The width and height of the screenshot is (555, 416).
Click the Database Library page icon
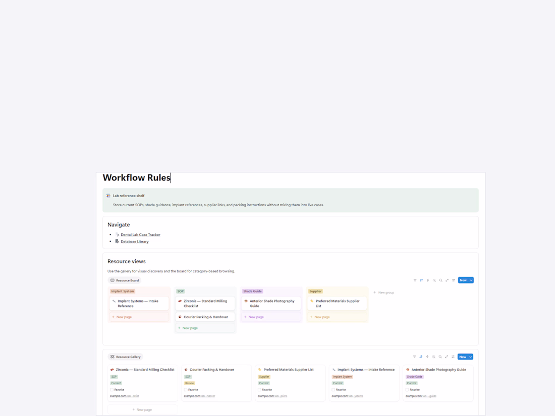pos(117,241)
